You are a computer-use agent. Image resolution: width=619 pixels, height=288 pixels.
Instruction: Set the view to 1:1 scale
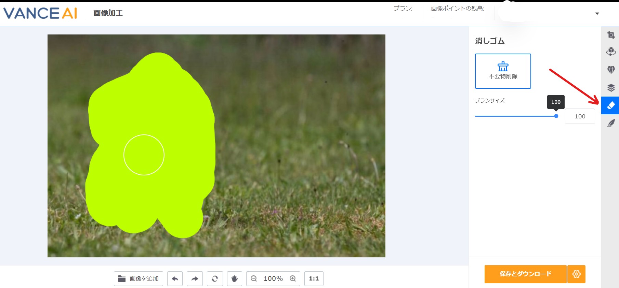314,279
